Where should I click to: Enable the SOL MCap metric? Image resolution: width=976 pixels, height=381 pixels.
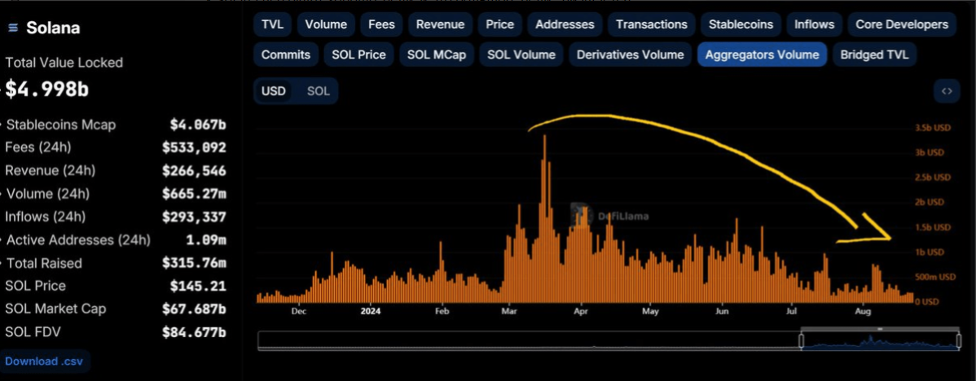pyautogui.click(x=437, y=55)
